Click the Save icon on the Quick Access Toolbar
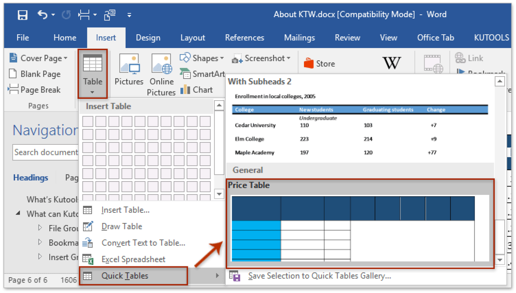The width and height of the screenshot is (516, 293). pos(22,14)
